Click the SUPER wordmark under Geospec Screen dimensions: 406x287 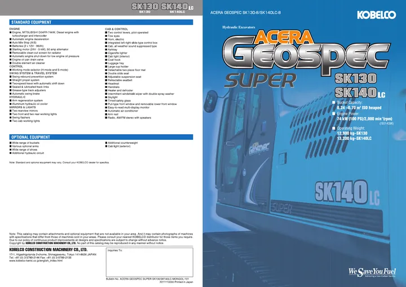pos(260,80)
